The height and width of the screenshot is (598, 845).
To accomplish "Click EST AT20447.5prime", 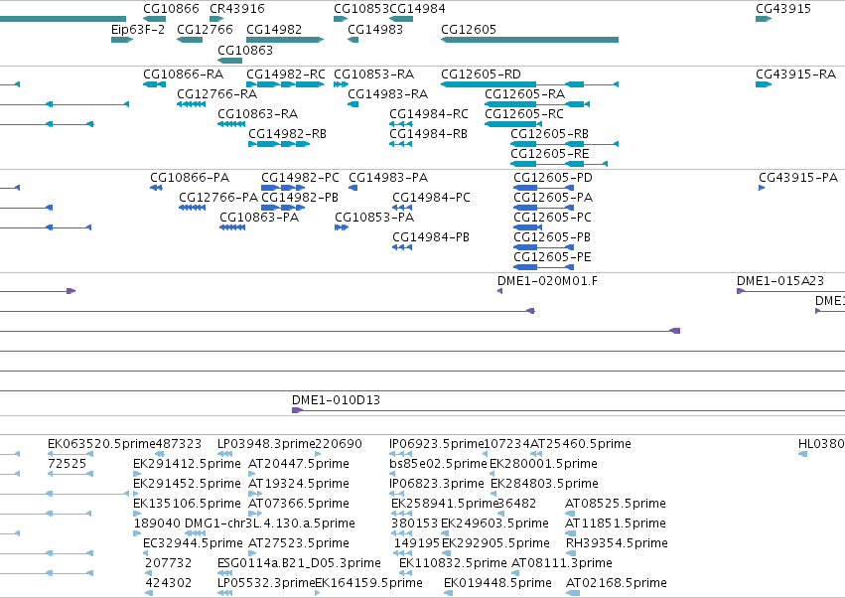I will point(299,464).
